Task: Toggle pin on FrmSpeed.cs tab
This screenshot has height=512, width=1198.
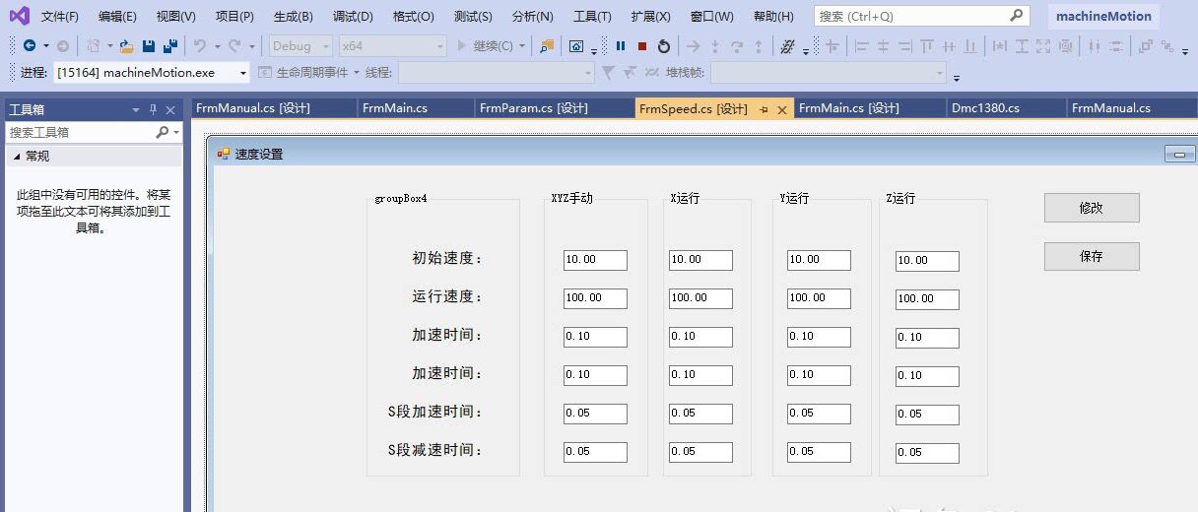Action: (x=765, y=109)
